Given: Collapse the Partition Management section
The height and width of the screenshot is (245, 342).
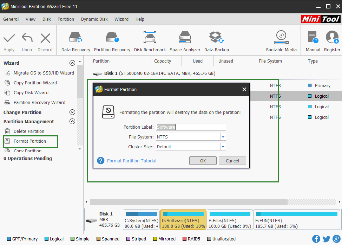Looking at the screenshot, I should [x=72, y=121].
